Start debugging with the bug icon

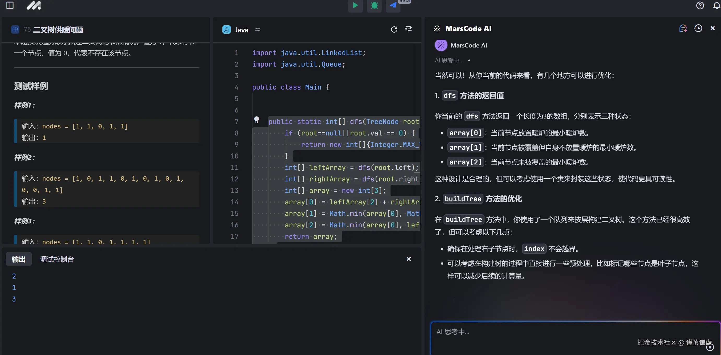click(x=374, y=5)
